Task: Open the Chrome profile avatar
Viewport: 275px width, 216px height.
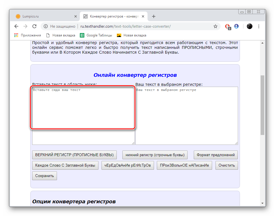Action: tap(250, 26)
